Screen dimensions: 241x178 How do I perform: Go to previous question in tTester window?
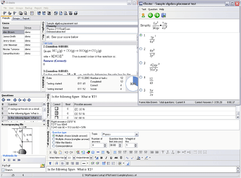[x=150, y=15]
